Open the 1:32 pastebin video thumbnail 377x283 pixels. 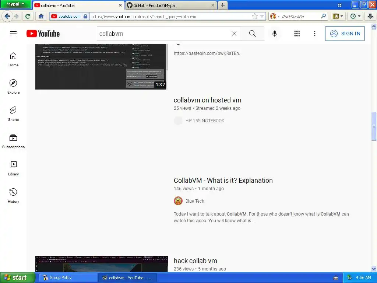(x=102, y=66)
